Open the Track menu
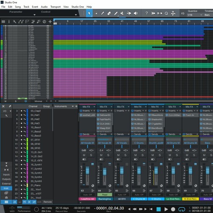This screenshot has width=213, height=213. coord(26,7)
